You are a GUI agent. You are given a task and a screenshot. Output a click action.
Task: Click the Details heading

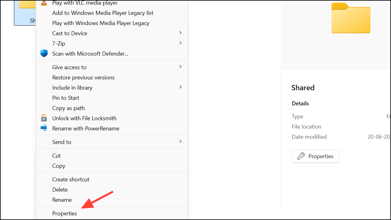pyautogui.click(x=300, y=104)
